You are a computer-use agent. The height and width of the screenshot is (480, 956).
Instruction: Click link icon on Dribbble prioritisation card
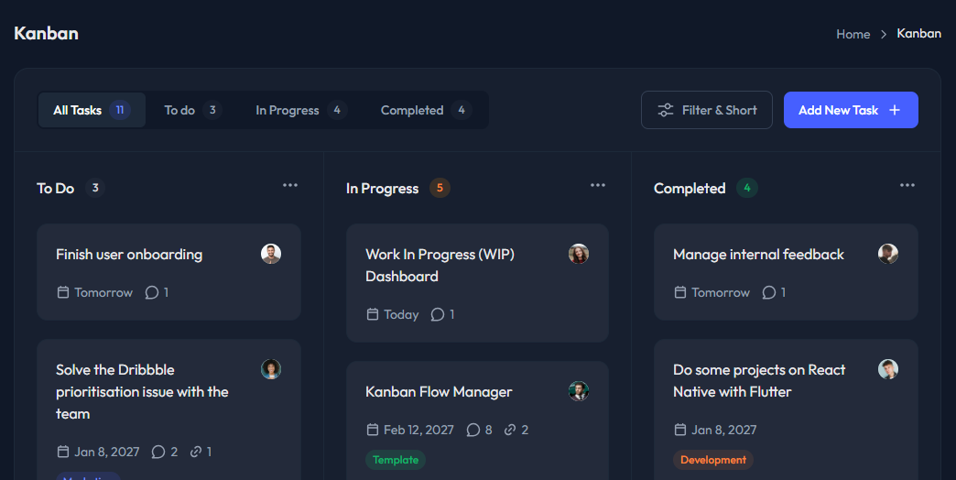coord(195,452)
